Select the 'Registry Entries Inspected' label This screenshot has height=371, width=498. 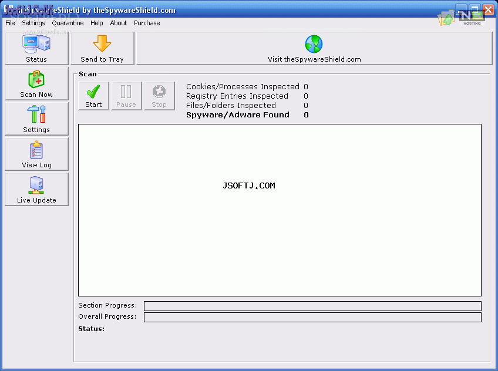click(237, 96)
